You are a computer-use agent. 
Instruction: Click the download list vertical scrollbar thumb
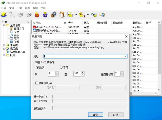click(x=159, y=49)
